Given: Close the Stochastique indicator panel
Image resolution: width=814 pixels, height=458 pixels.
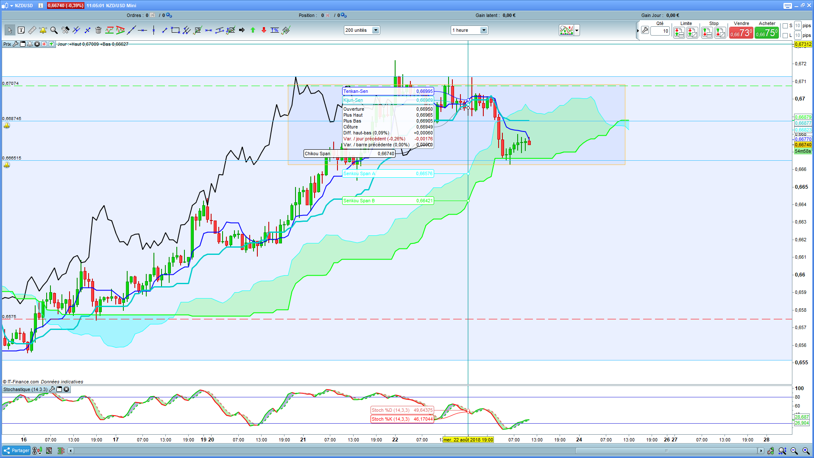Looking at the screenshot, I should pos(66,389).
